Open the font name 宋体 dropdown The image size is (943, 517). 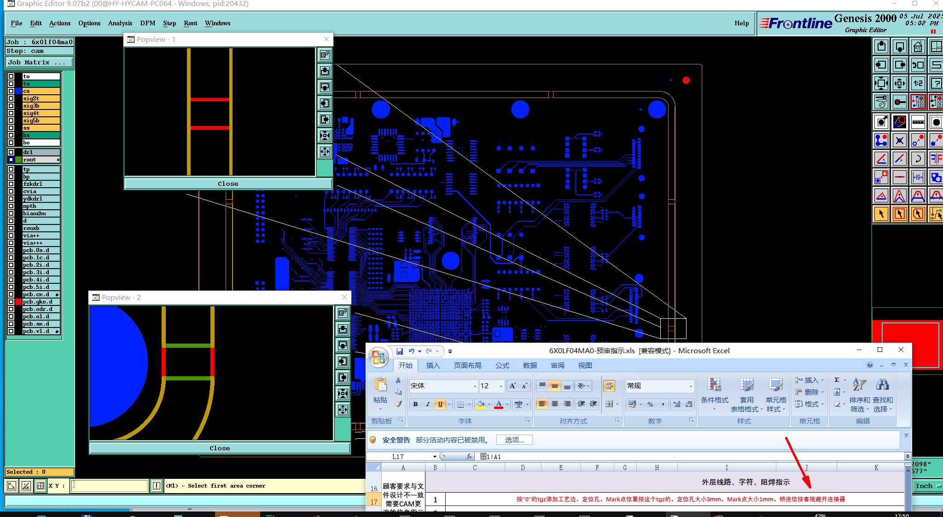pos(474,386)
